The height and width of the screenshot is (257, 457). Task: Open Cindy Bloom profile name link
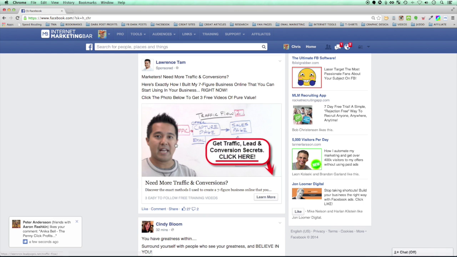pos(169,224)
